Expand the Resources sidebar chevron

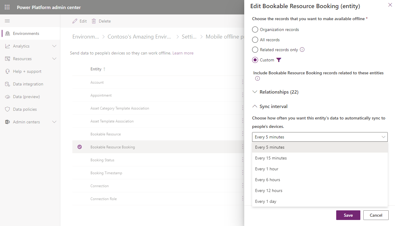click(54, 59)
